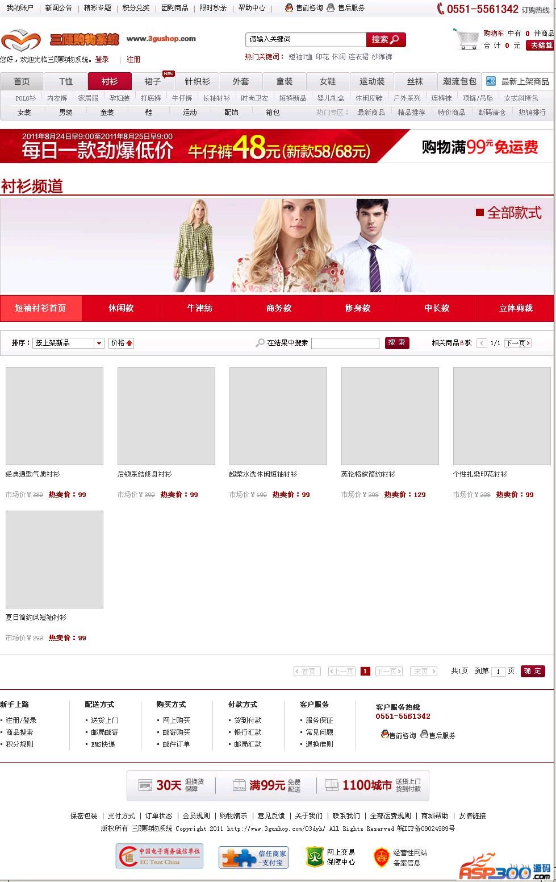The image size is (556, 882).
Task: Open the 衬衫 navigation tab
Action: [110, 81]
